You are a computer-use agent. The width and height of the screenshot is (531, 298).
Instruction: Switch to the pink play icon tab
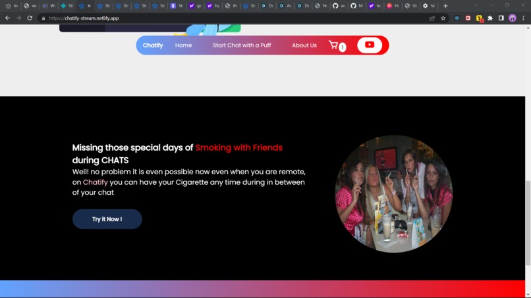(393, 6)
